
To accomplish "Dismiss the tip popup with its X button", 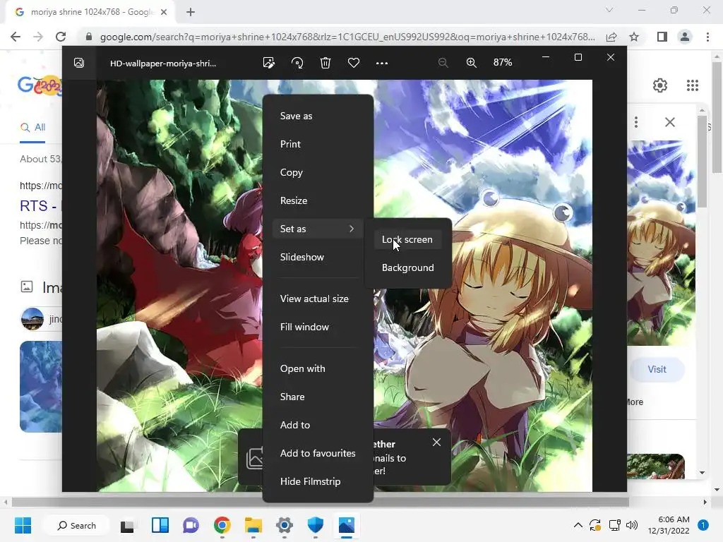I will coord(436,442).
